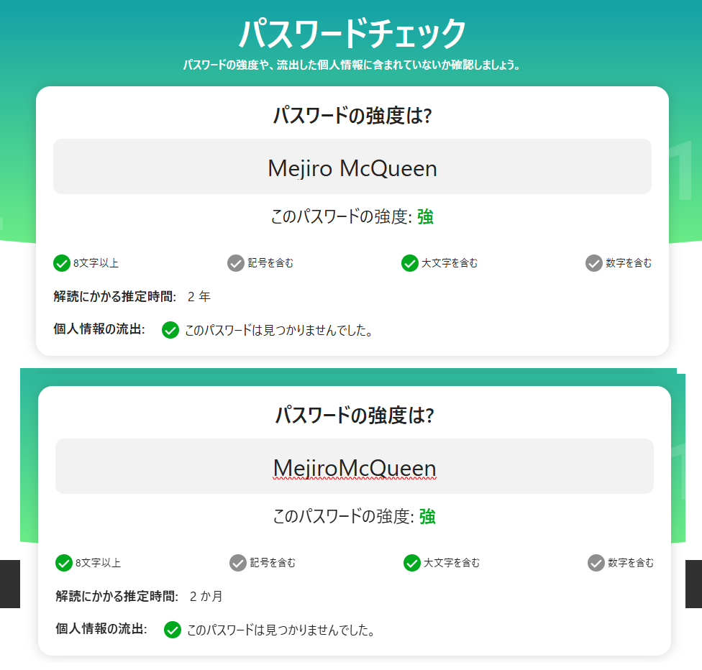The height and width of the screenshot is (670, 702).
Task: Click the 個人情報の流出 green check in the 2 年 card
Action: [x=170, y=331]
